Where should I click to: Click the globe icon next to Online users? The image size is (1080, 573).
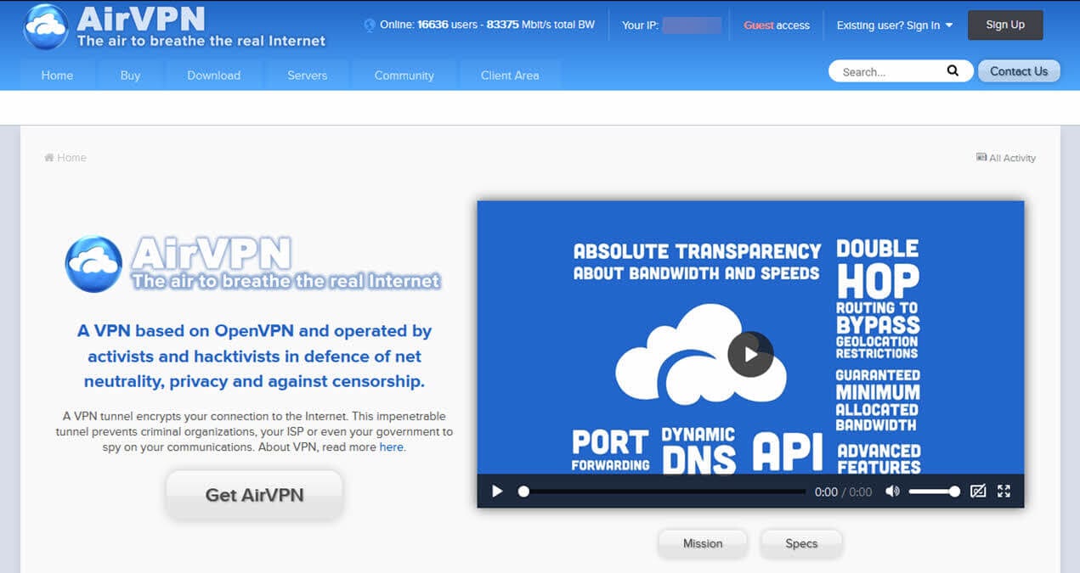pyautogui.click(x=369, y=25)
